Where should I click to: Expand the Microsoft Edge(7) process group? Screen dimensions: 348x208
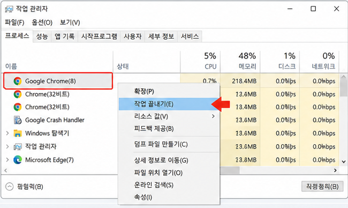[7, 160]
